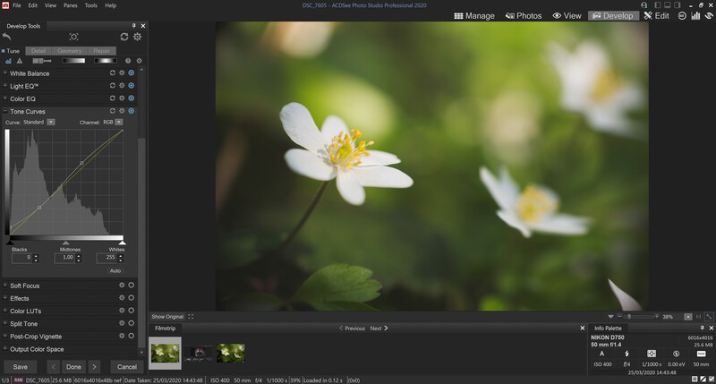
Task: Click the Midtones triangle slider handle
Action: click(65, 243)
